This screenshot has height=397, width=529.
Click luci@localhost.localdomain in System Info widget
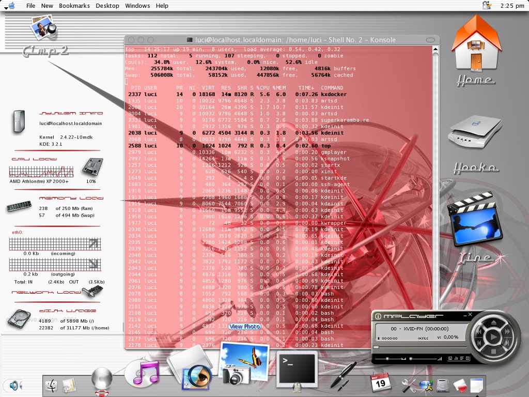pyautogui.click(x=70, y=123)
